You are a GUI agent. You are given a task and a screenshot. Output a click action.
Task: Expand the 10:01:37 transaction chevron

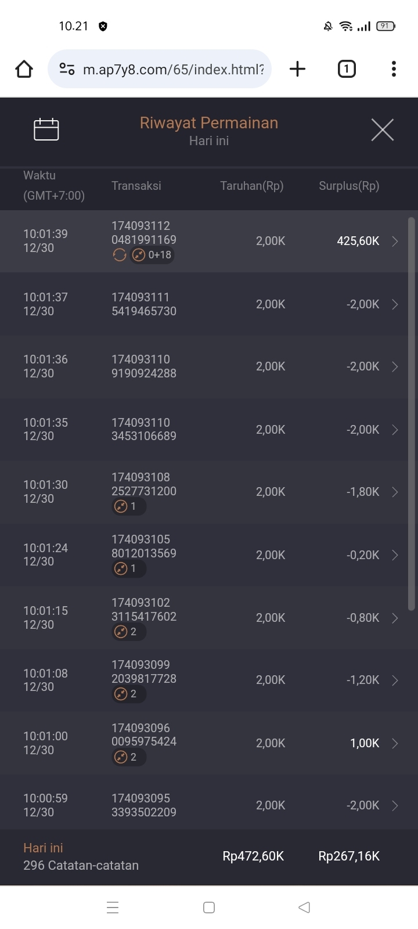coord(395,304)
